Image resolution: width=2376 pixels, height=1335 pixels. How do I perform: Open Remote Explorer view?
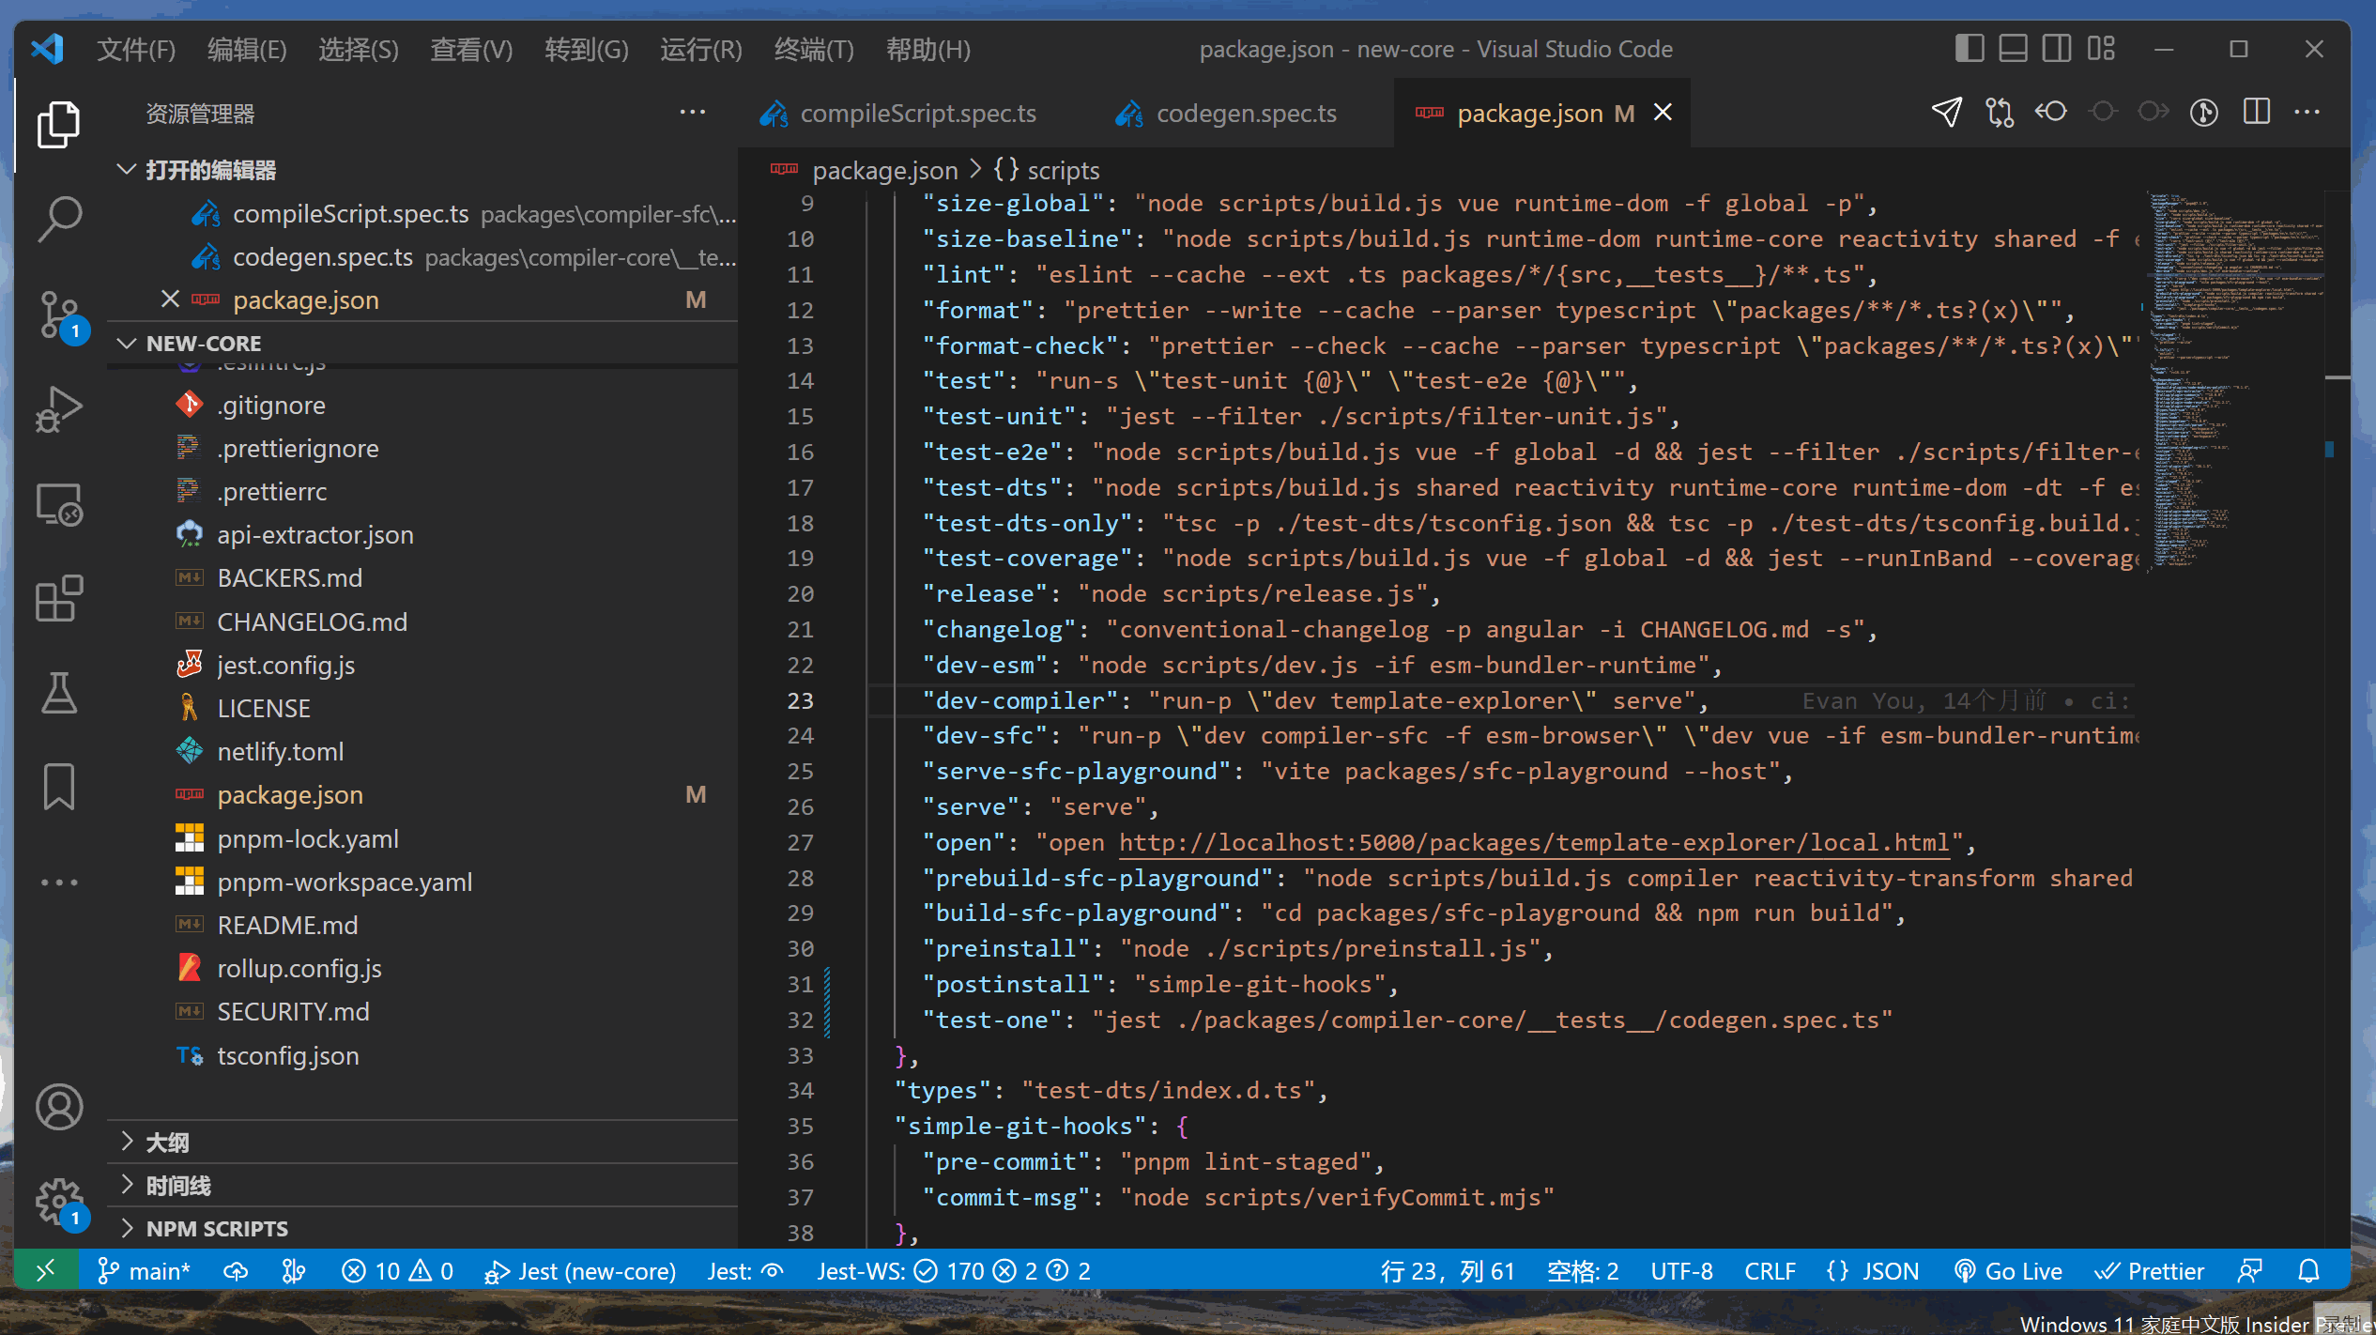click(x=58, y=504)
